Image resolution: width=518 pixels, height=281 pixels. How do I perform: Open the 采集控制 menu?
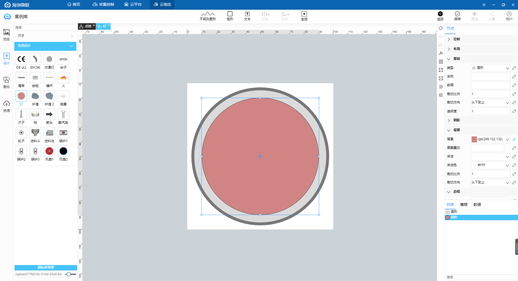(103, 5)
